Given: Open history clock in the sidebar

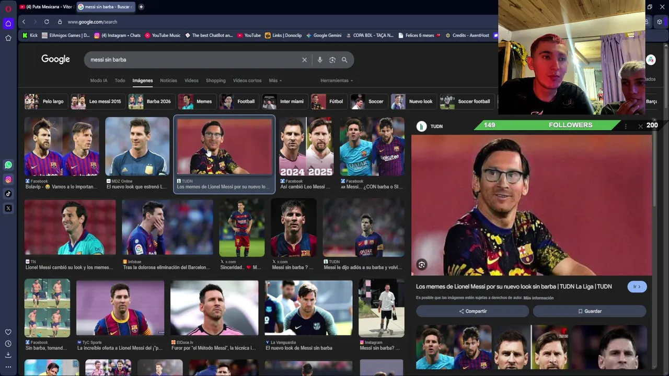Looking at the screenshot, I should 8,344.
